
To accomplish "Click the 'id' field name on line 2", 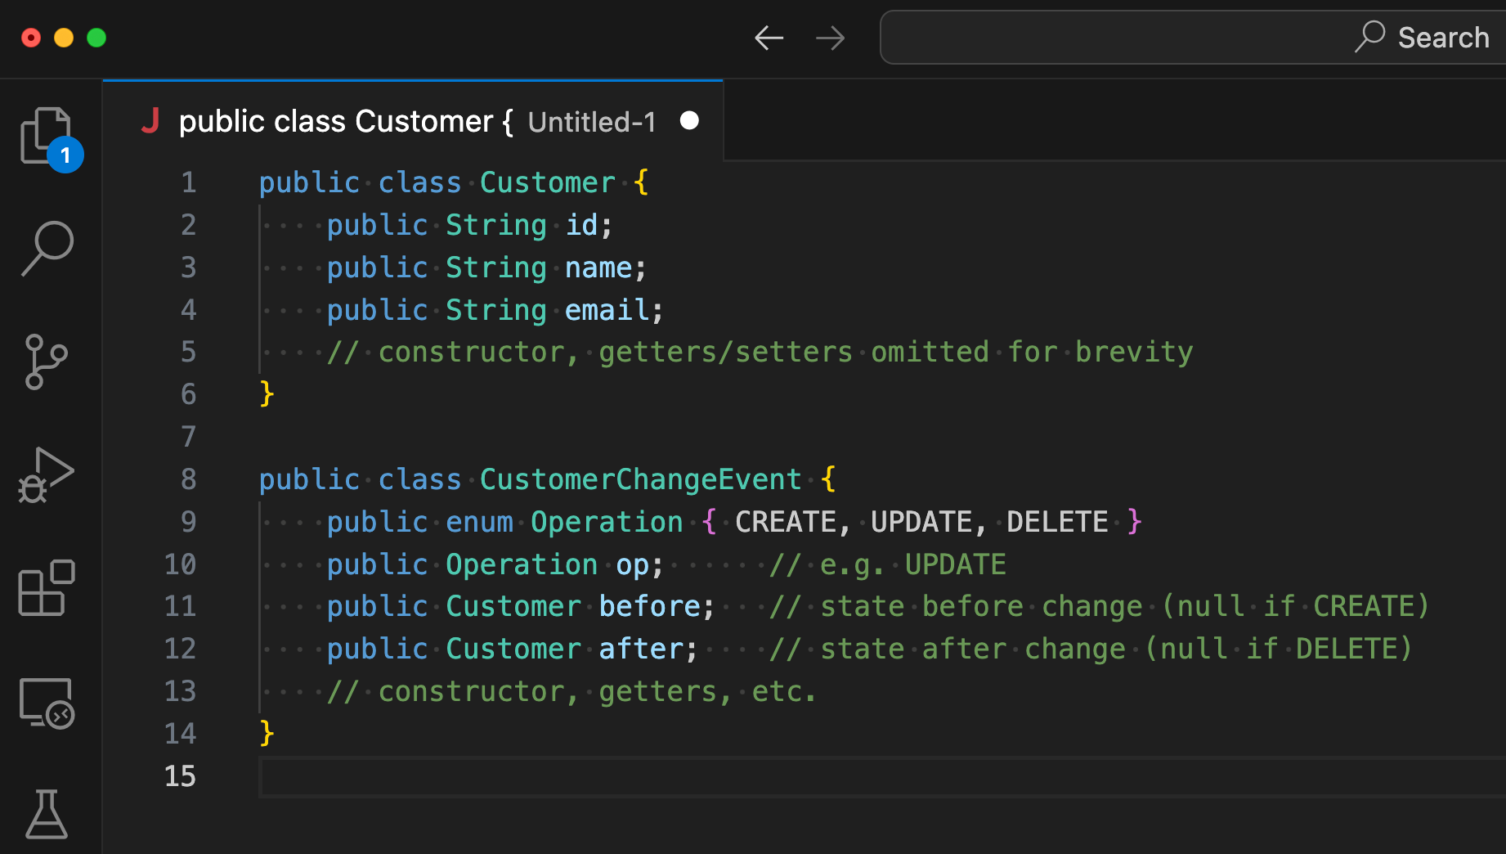I will pos(581,225).
